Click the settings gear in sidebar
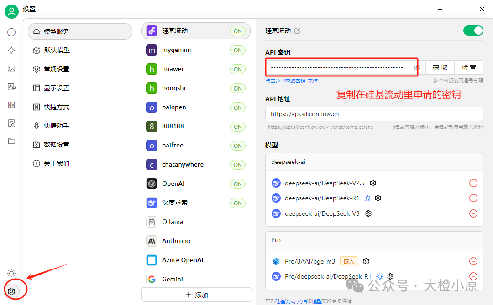The image size is (493, 305). 11,291
